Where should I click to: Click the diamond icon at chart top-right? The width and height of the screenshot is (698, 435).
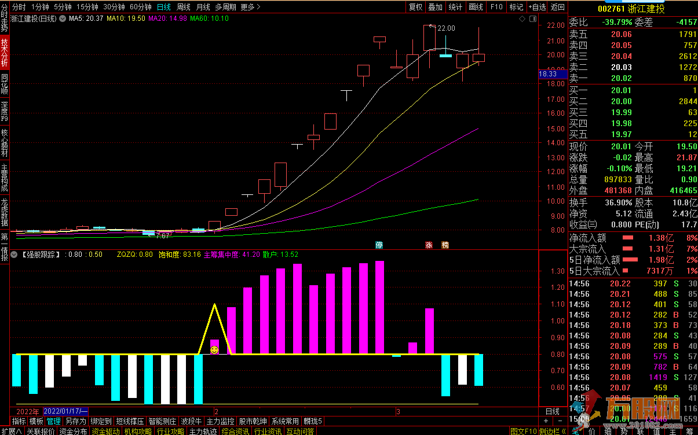click(x=522, y=19)
